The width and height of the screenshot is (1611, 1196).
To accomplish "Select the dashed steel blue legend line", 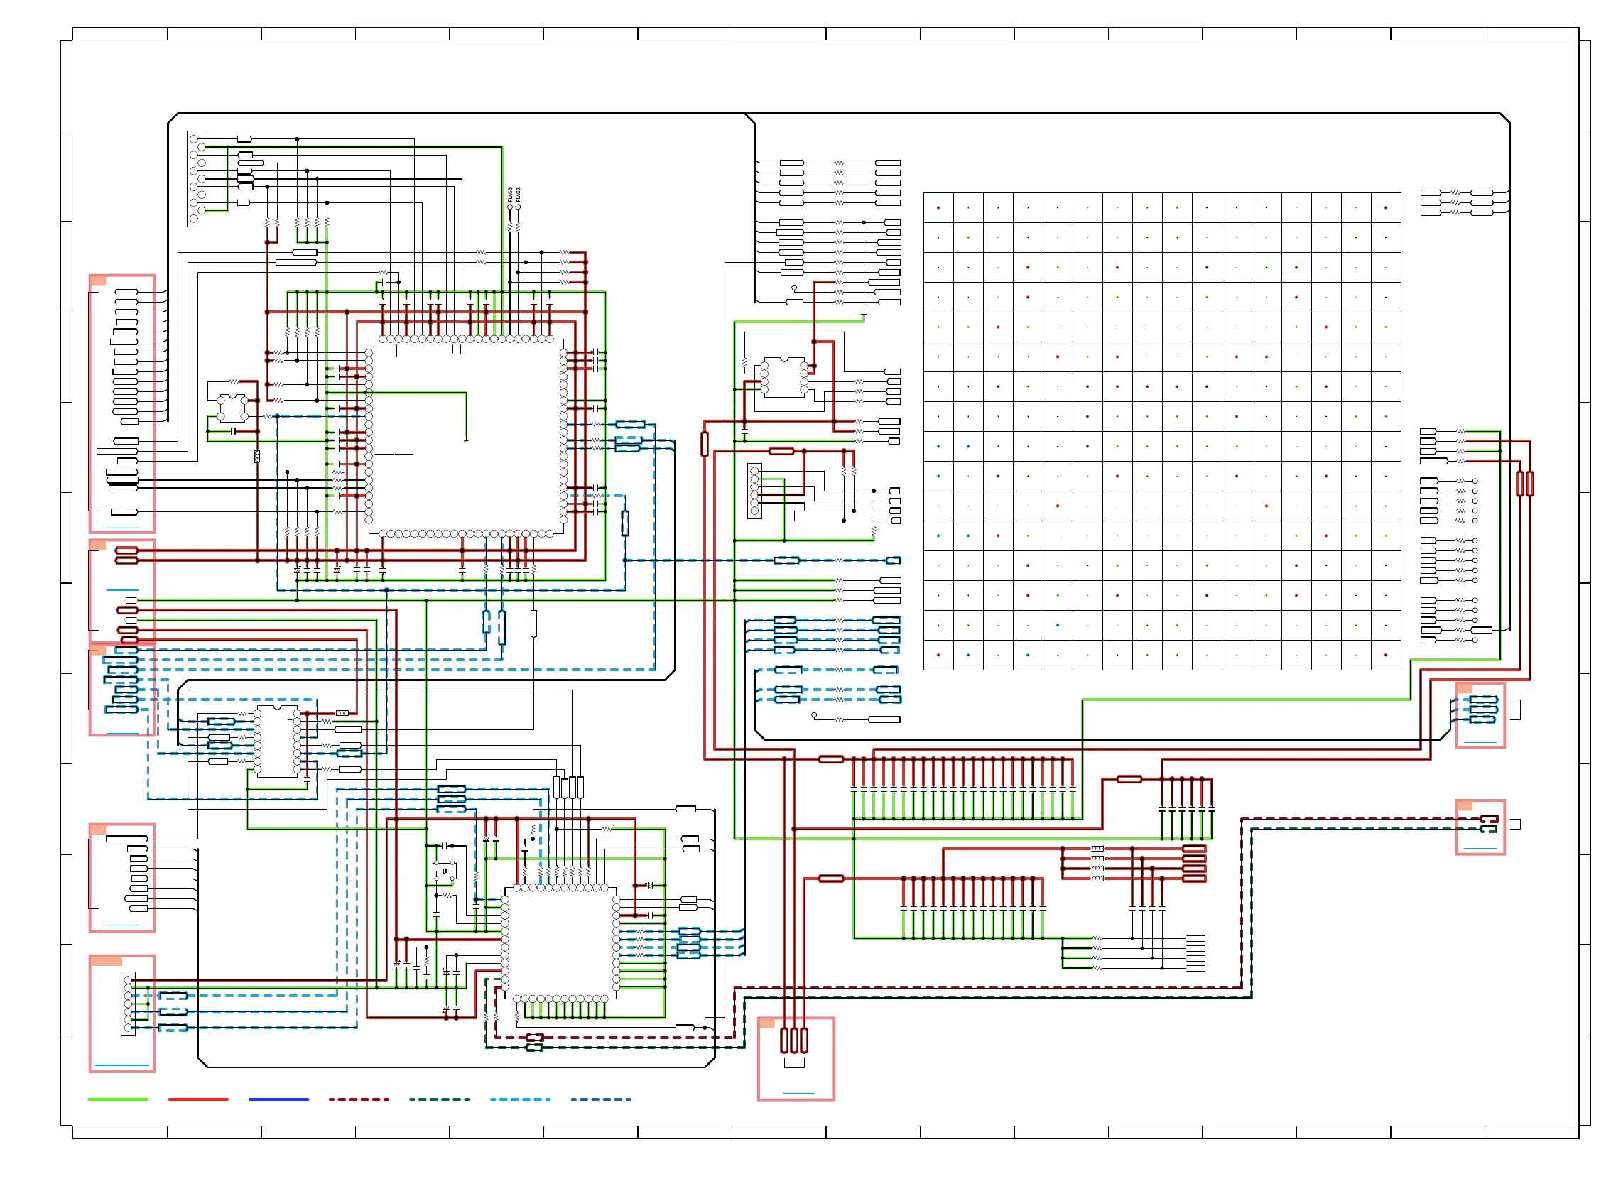I will click(x=601, y=1099).
